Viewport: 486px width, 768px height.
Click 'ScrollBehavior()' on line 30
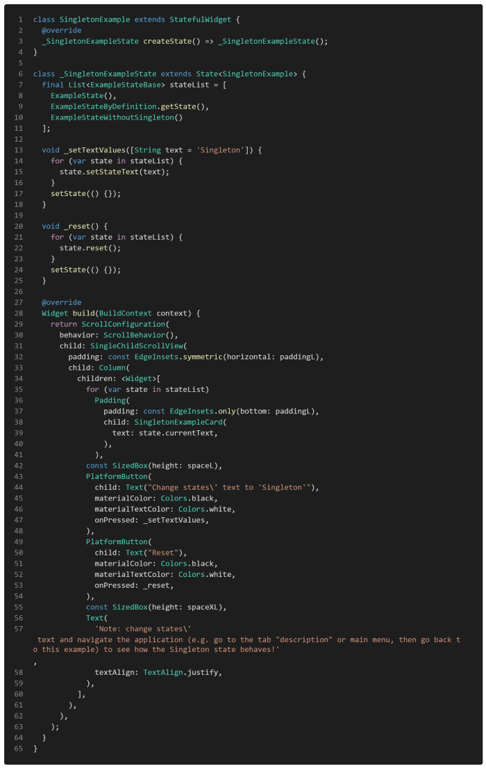[x=138, y=335]
